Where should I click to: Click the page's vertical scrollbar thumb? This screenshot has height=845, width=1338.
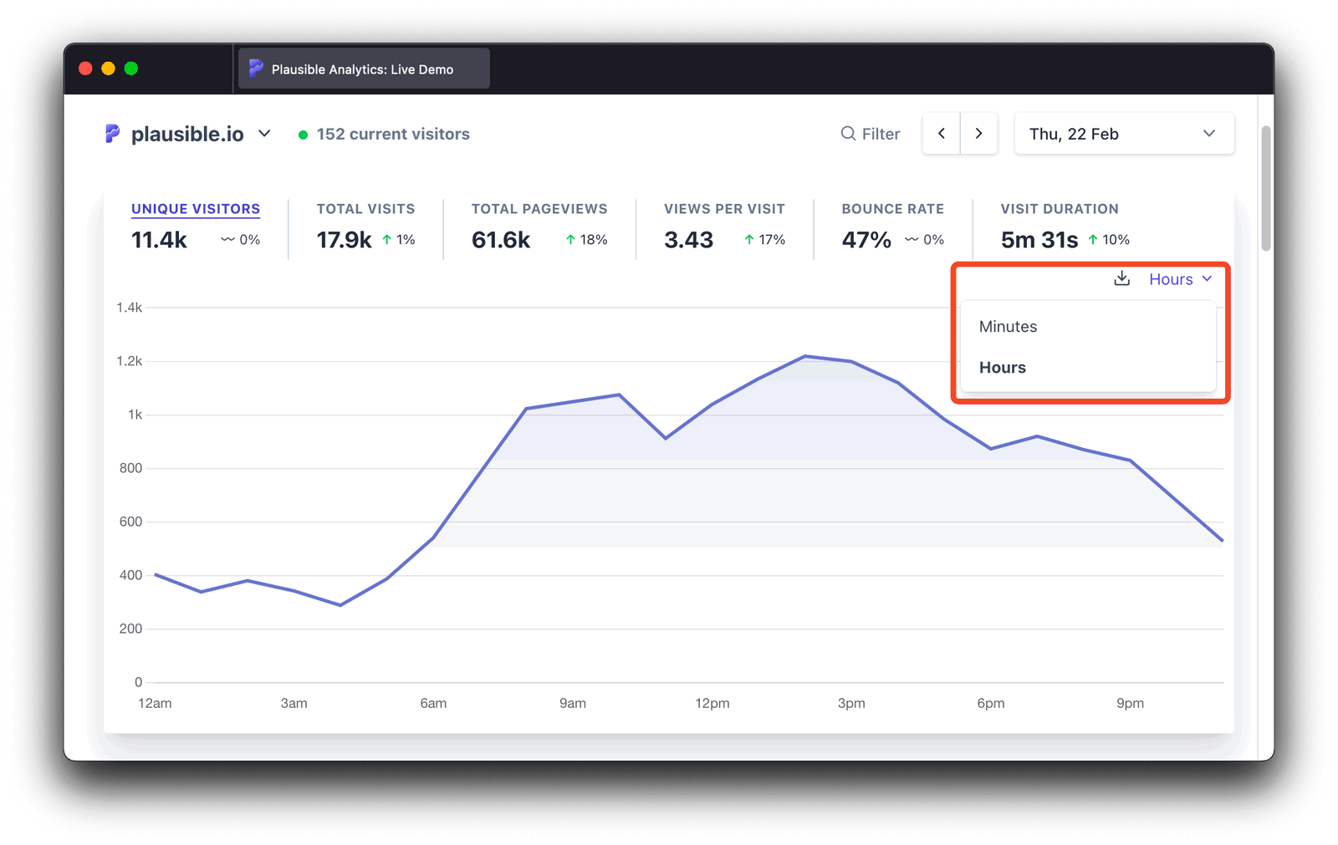tap(1266, 188)
